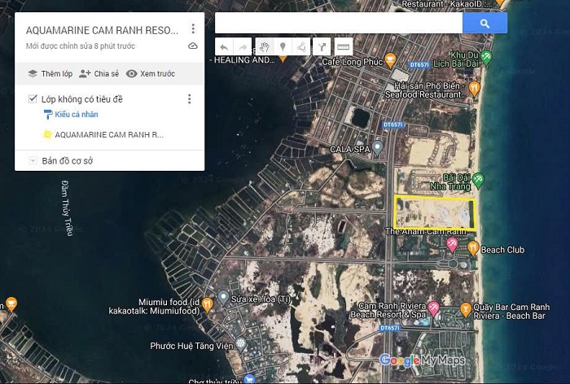Image resolution: width=570 pixels, height=384 pixels.
Task: Click Chợ thủy triều shopping marker
Action: click(249, 379)
